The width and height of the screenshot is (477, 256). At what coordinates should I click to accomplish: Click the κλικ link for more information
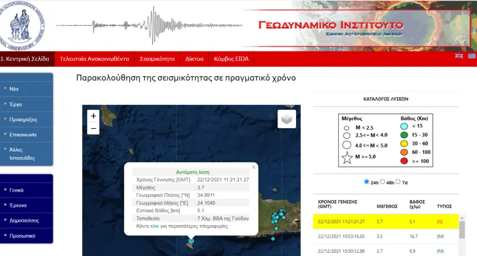click(154, 226)
